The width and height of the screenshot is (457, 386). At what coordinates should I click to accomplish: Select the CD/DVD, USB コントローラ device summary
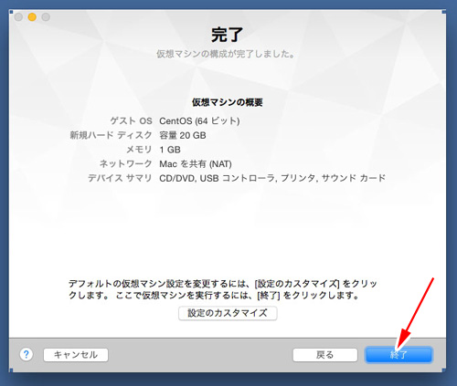pyautogui.click(x=272, y=178)
